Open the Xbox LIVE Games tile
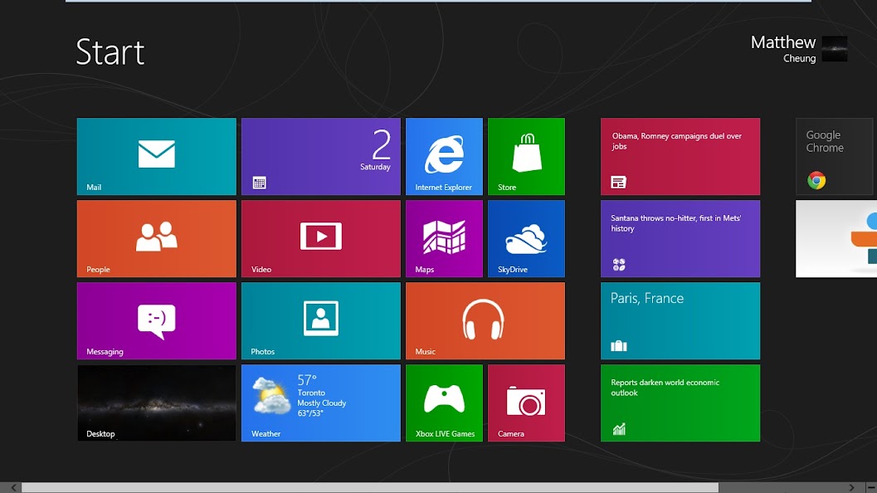The width and height of the screenshot is (877, 493). point(444,403)
